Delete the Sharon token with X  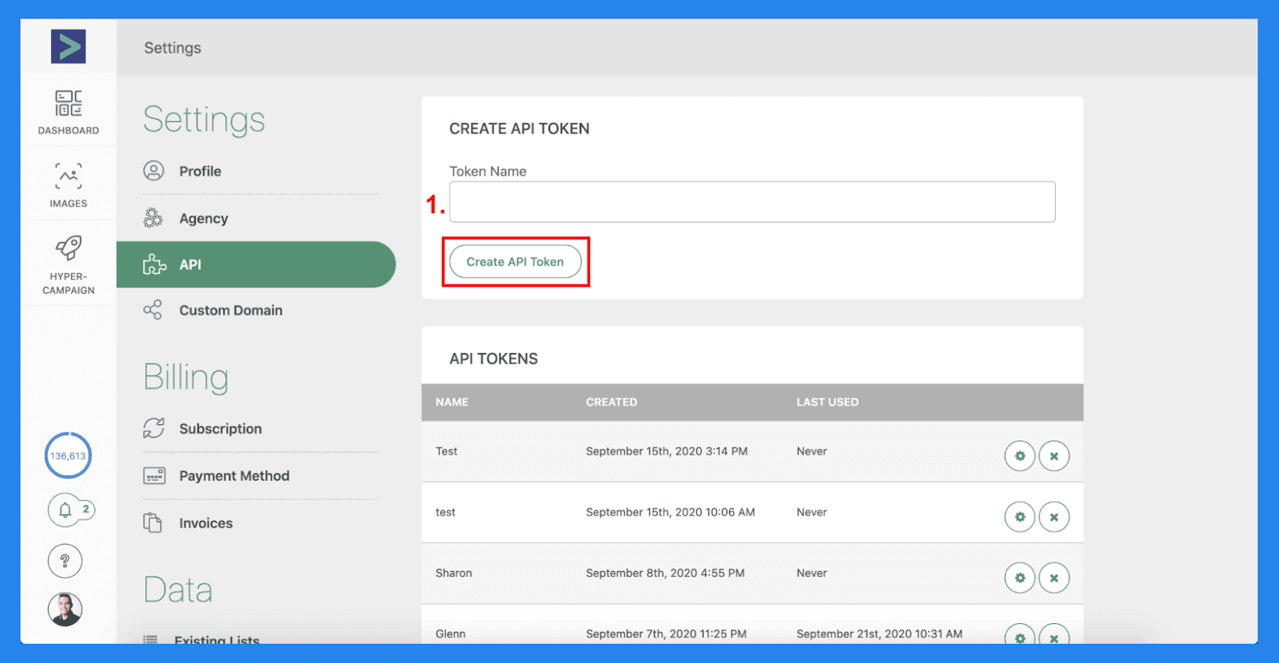point(1054,578)
